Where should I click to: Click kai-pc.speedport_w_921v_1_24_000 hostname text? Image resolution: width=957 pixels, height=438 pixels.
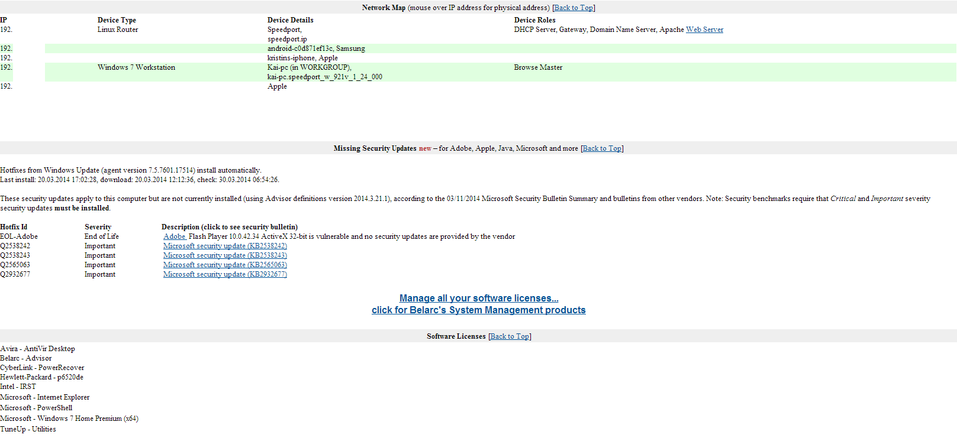pos(325,77)
